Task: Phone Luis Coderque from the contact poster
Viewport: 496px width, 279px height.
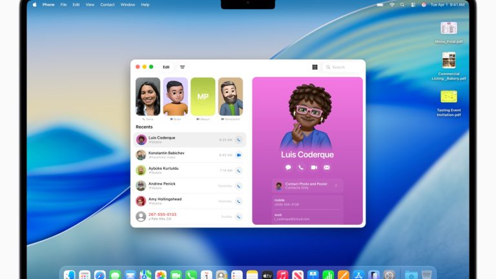Action: 301,167
